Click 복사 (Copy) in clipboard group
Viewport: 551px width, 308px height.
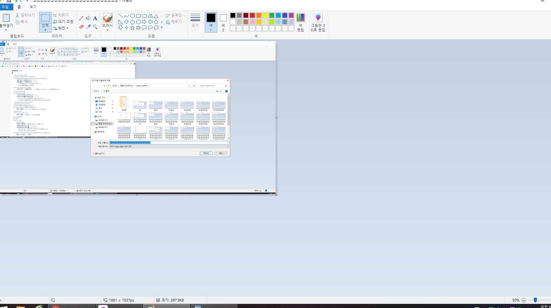[x=22, y=22]
